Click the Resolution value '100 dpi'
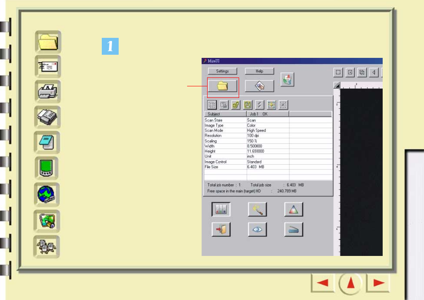The width and height of the screenshot is (424, 300). (253, 136)
